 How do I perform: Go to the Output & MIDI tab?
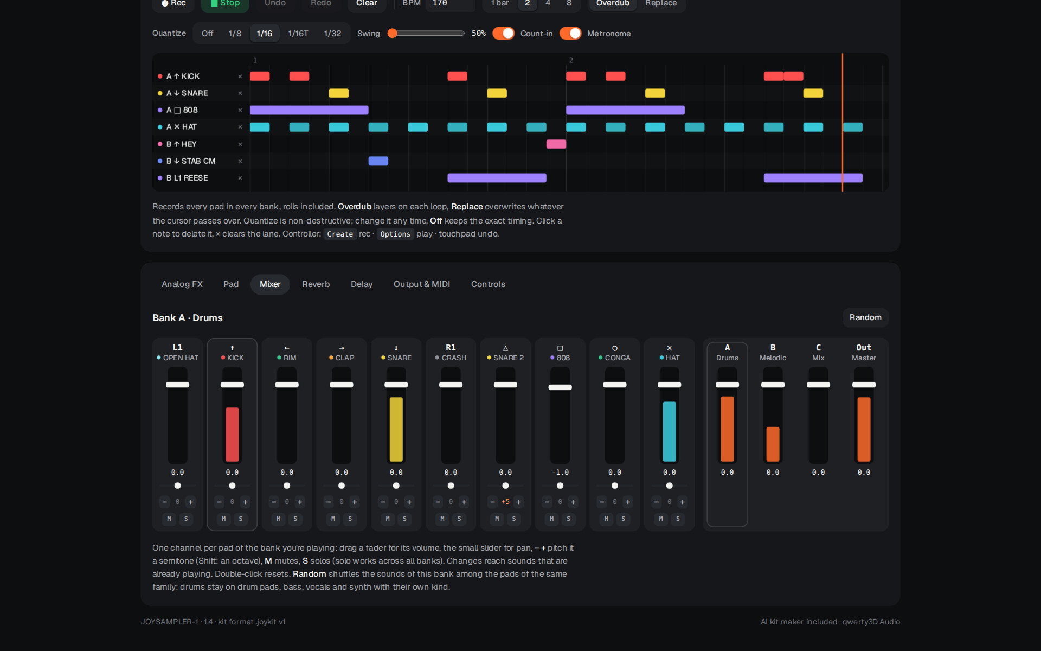click(422, 284)
